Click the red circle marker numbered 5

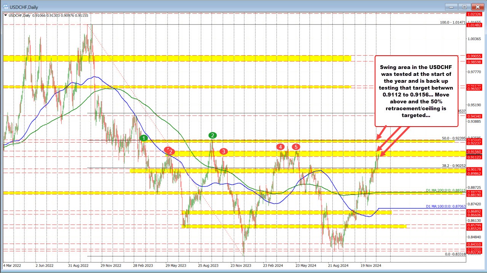[x=295, y=146]
